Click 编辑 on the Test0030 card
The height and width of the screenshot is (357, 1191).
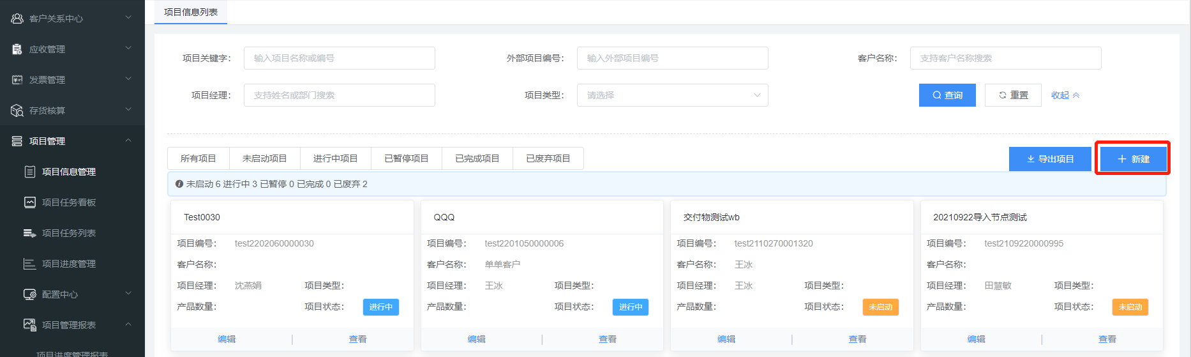[227, 339]
